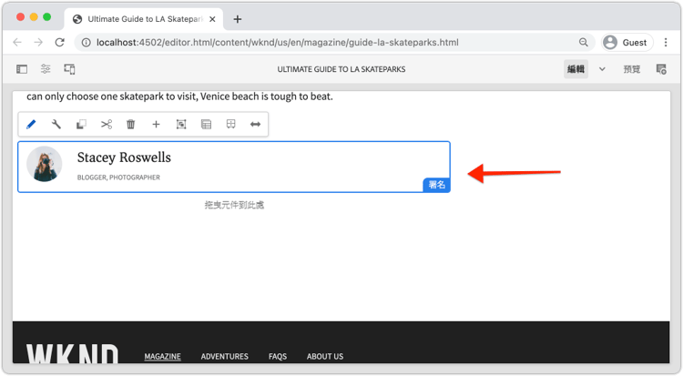This screenshot has width=683, height=376.
Task: Click the double-arrow Layout resize icon
Action: (255, 125)
